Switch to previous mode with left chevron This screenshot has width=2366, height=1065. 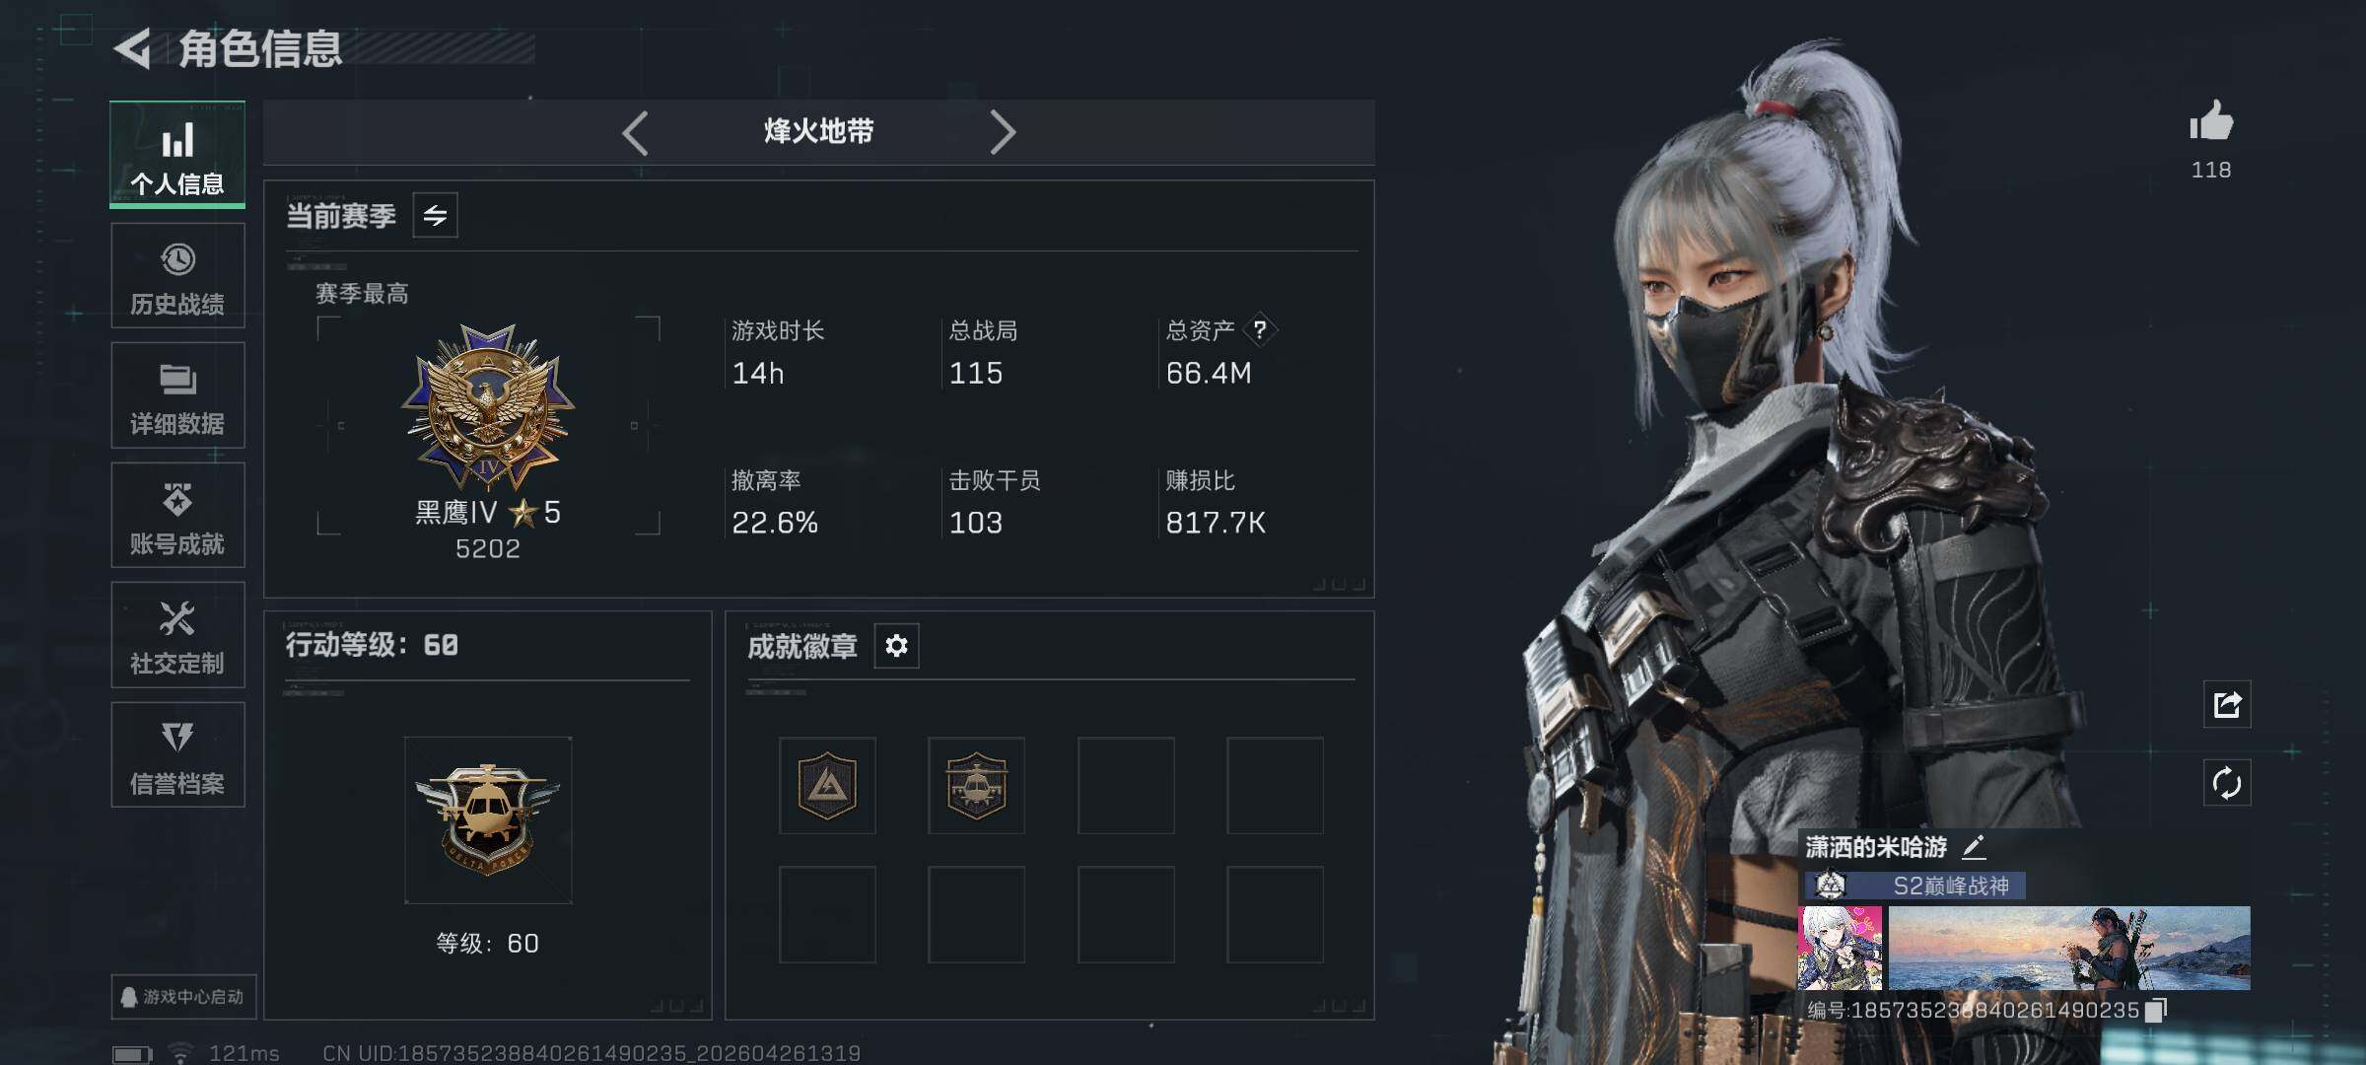point(635,132)
